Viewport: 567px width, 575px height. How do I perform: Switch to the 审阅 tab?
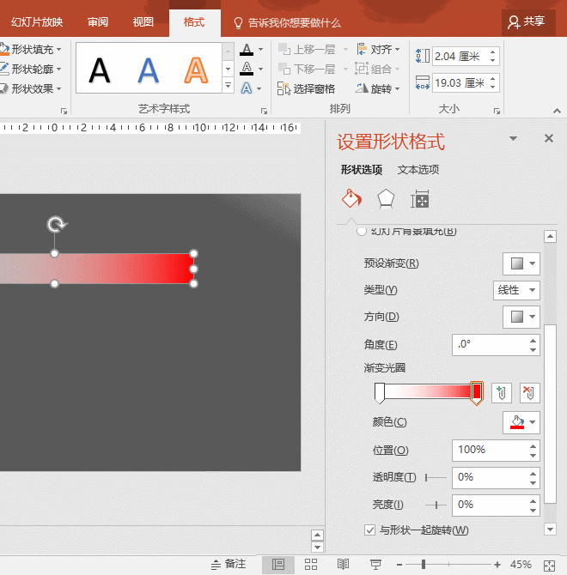pos(98,22)
